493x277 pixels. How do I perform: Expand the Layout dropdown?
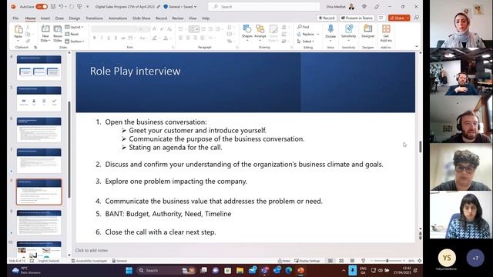pos(75,27)
